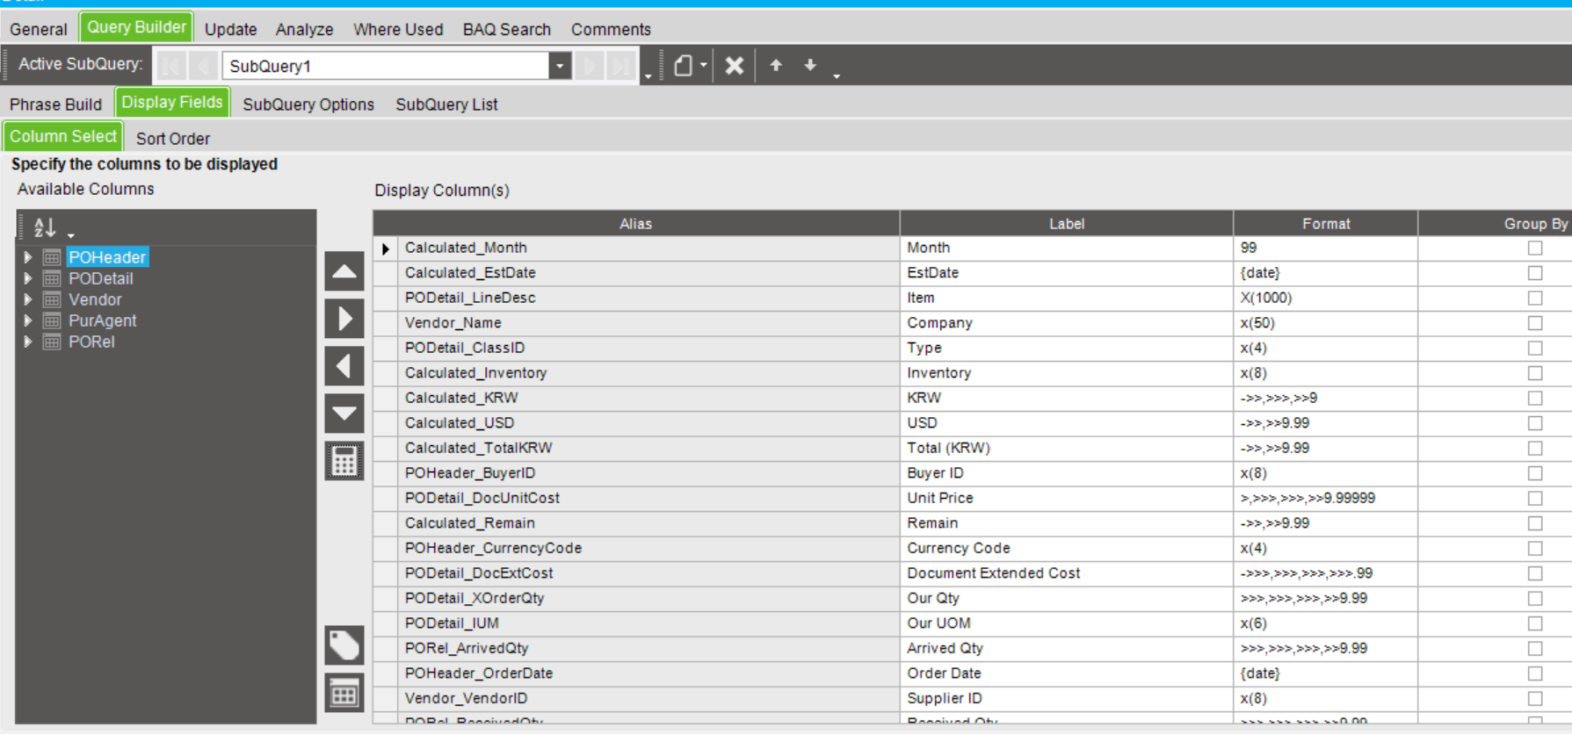Enable Group By for the POHeader_BuyerID row
Viewport: 1572px width, 734px height.
coord(1535,473)
